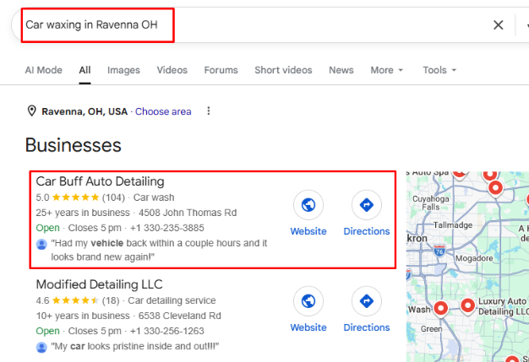Click the address 4508 John Thomas Rd
This screenshot has height=362, width=529.
tap(188, 213)
